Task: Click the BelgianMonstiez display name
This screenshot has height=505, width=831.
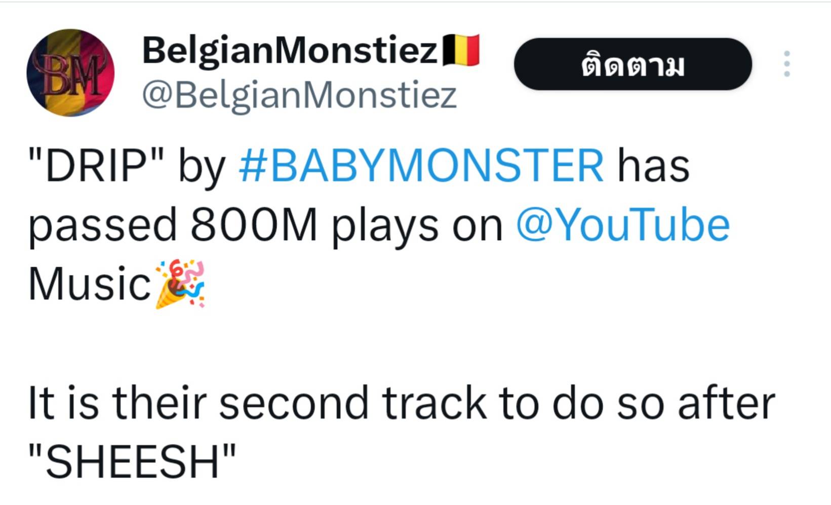Action: [x=290, y=51]
